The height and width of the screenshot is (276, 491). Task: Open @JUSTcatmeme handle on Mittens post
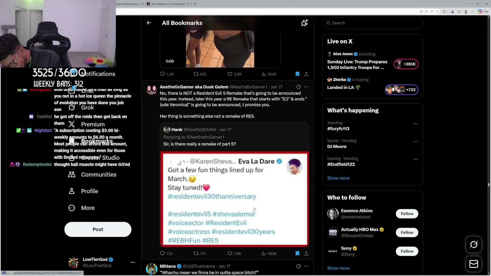point(199,266)
